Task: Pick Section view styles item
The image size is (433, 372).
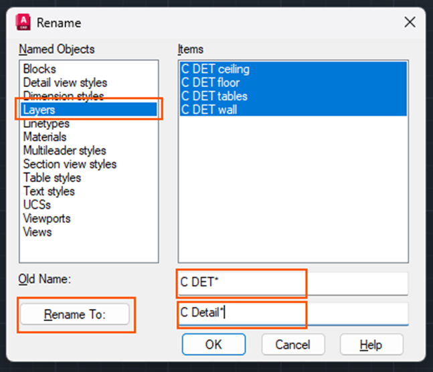Action: point(70,164)
